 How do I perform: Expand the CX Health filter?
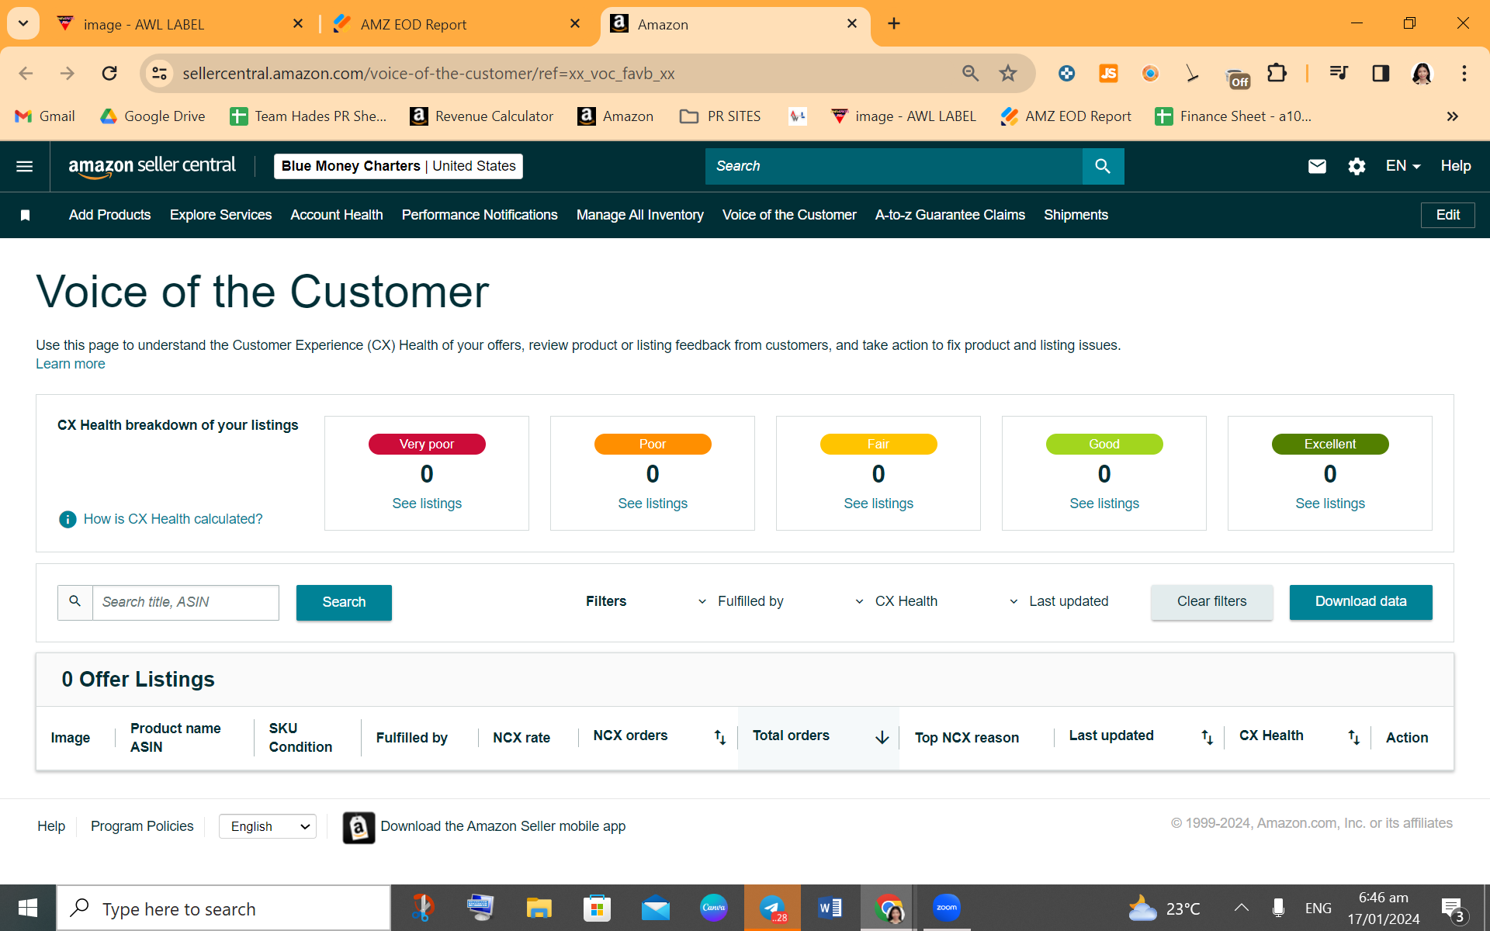point(896,601)
